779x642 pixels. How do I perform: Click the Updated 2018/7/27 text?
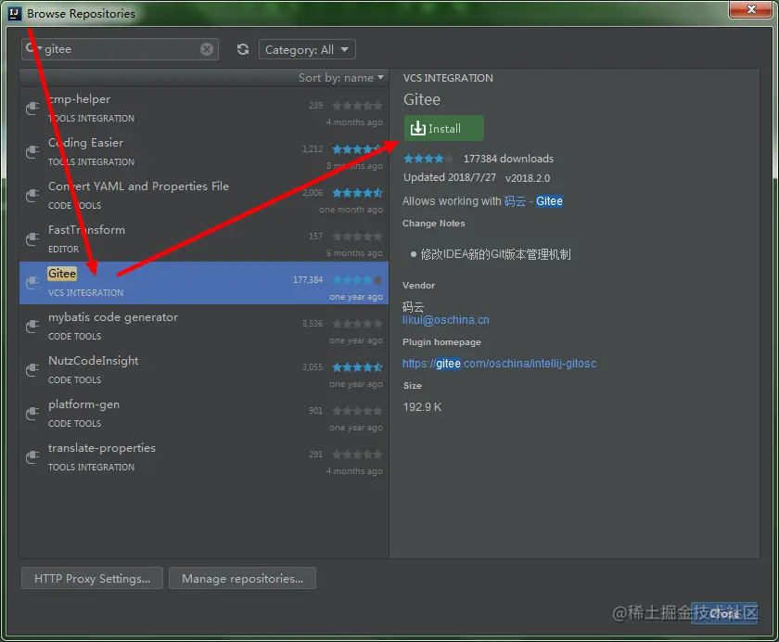coord(450,177)
